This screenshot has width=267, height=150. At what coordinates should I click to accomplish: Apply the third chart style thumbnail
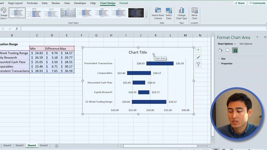(x=51, y=13)
